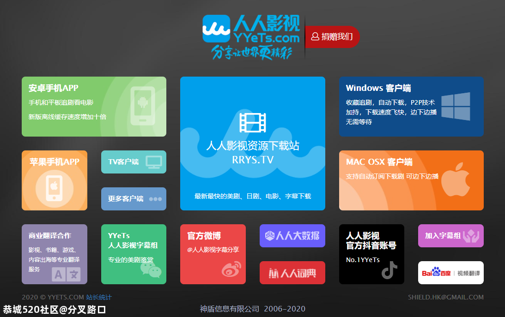Click the 最新最快的美剧、日剧、电影、字幕下载 text
Screen dimensions: 505x317
coord(253,196)
